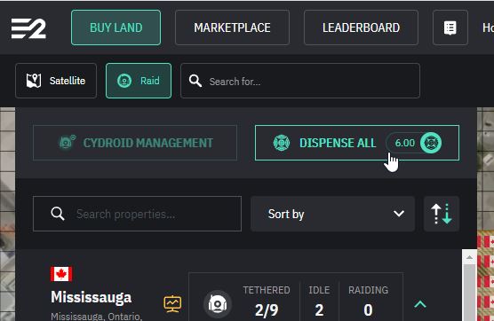Image resolution: width=494 pixels, height=321 pixels.
Task: Click the cydroid avatar in Mississauga row
Action: [218, 304]
